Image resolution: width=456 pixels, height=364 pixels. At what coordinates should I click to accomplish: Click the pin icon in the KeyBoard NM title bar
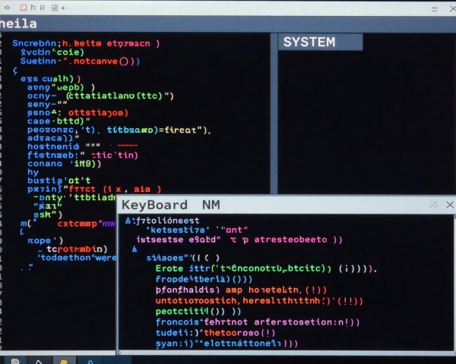pyautogui.click(x=434, y=205)
